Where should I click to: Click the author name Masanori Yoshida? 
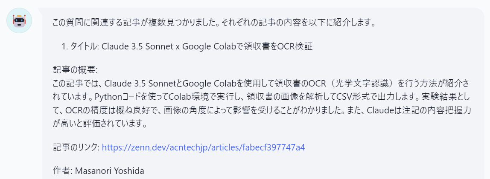[x=110, y=171]
